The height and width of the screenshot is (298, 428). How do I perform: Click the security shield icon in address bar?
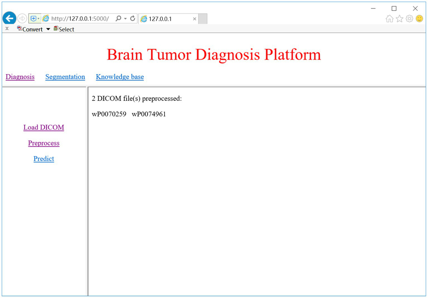pyautogui.click(x=33, y=19)
